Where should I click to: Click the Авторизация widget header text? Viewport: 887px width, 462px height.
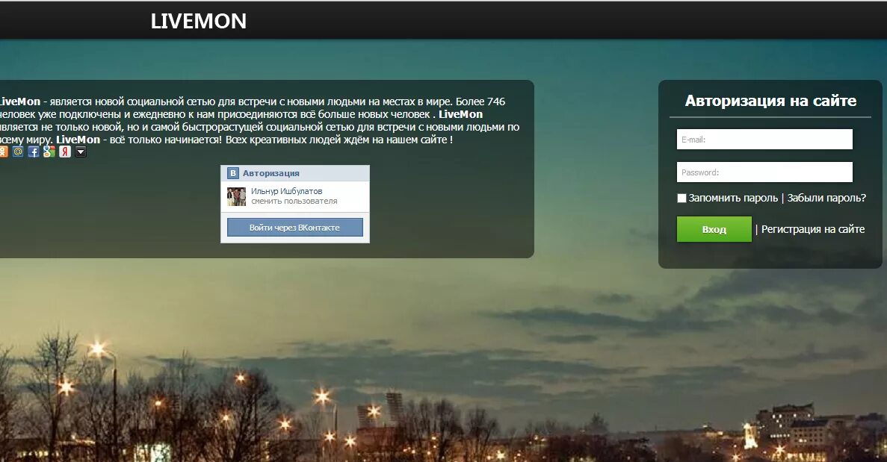click(271, 173)
